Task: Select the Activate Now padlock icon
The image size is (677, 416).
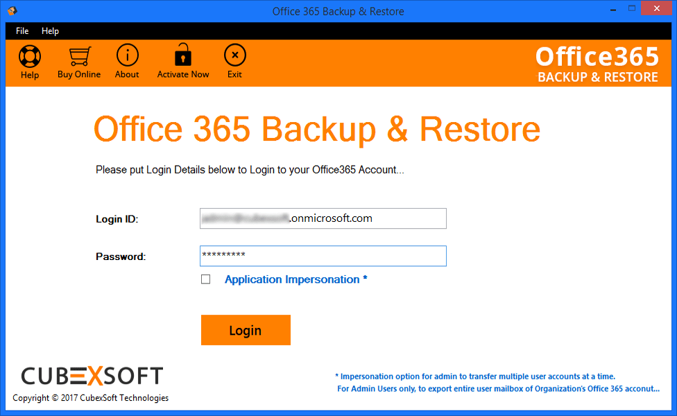Action: (x=183, y=55)
